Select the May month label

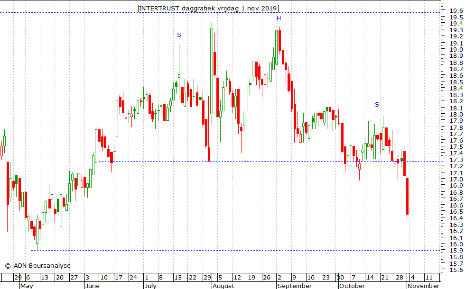coord(27,286)
